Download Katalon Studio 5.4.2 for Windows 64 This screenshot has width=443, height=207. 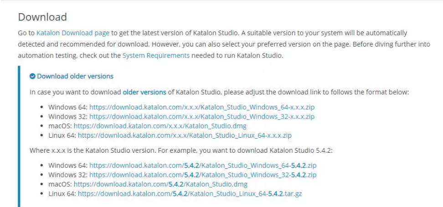click(203, 166)
